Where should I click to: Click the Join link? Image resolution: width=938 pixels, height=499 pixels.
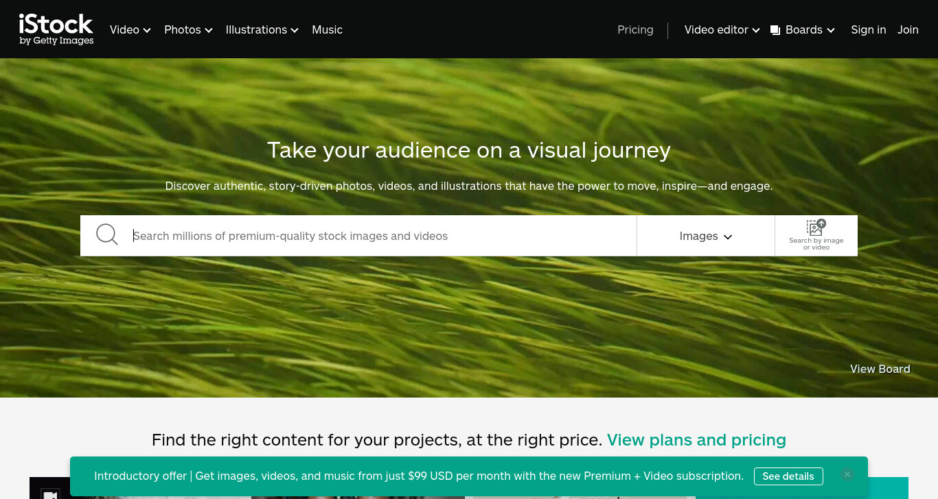pos(908,30)
